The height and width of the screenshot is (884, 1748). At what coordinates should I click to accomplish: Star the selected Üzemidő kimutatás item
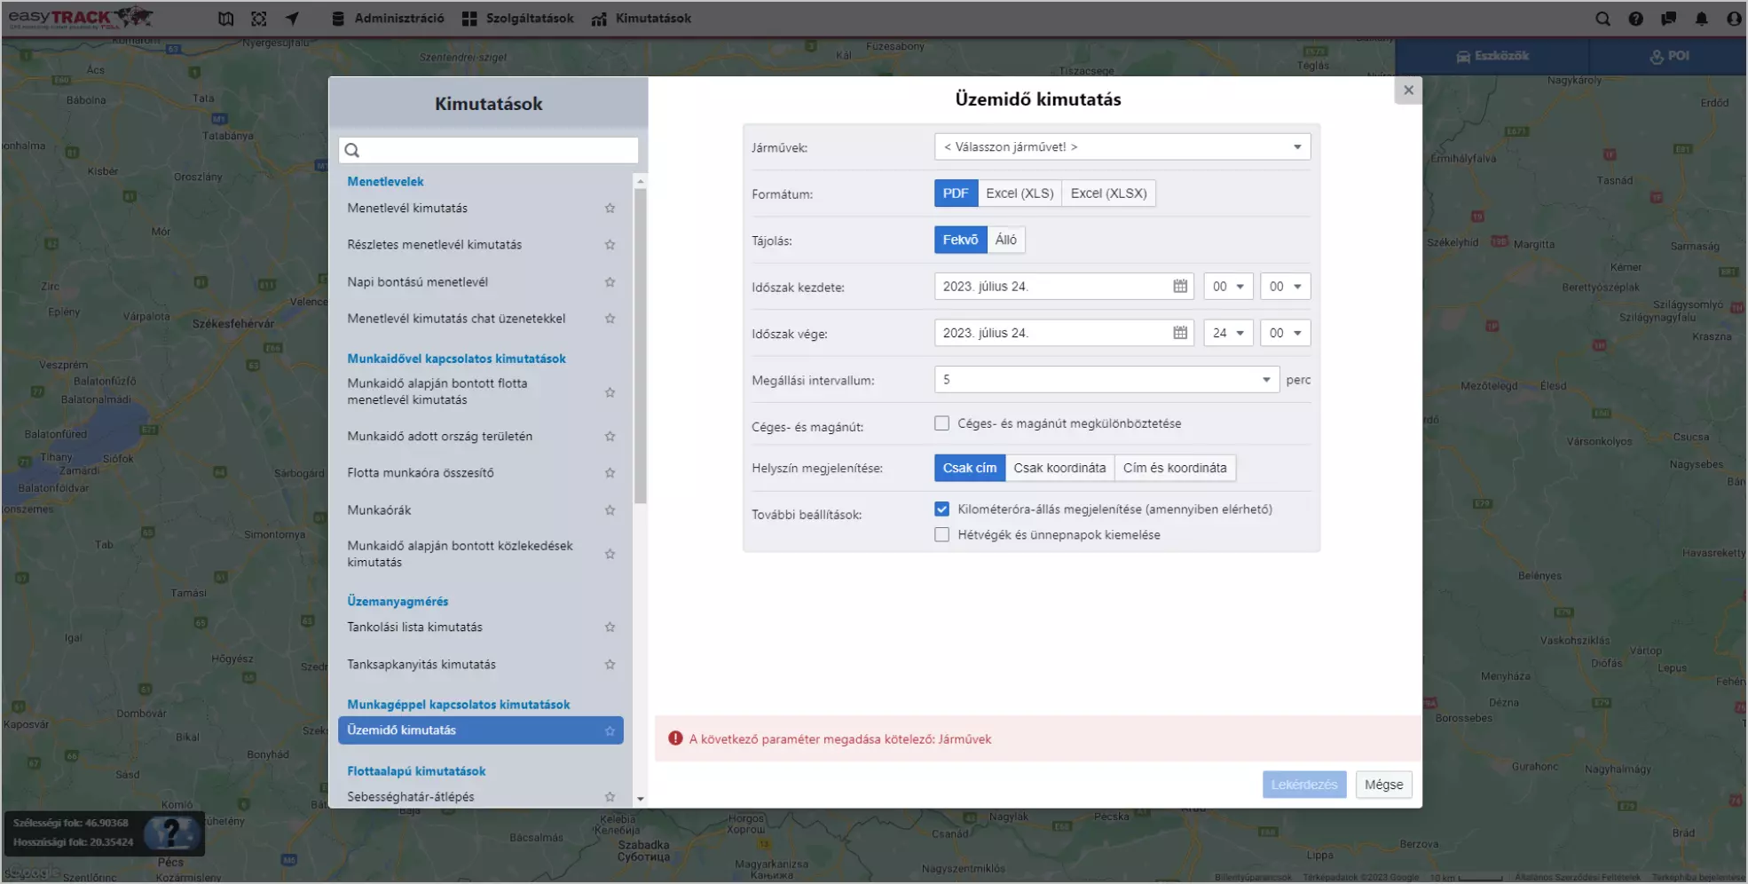coord(610,730)
